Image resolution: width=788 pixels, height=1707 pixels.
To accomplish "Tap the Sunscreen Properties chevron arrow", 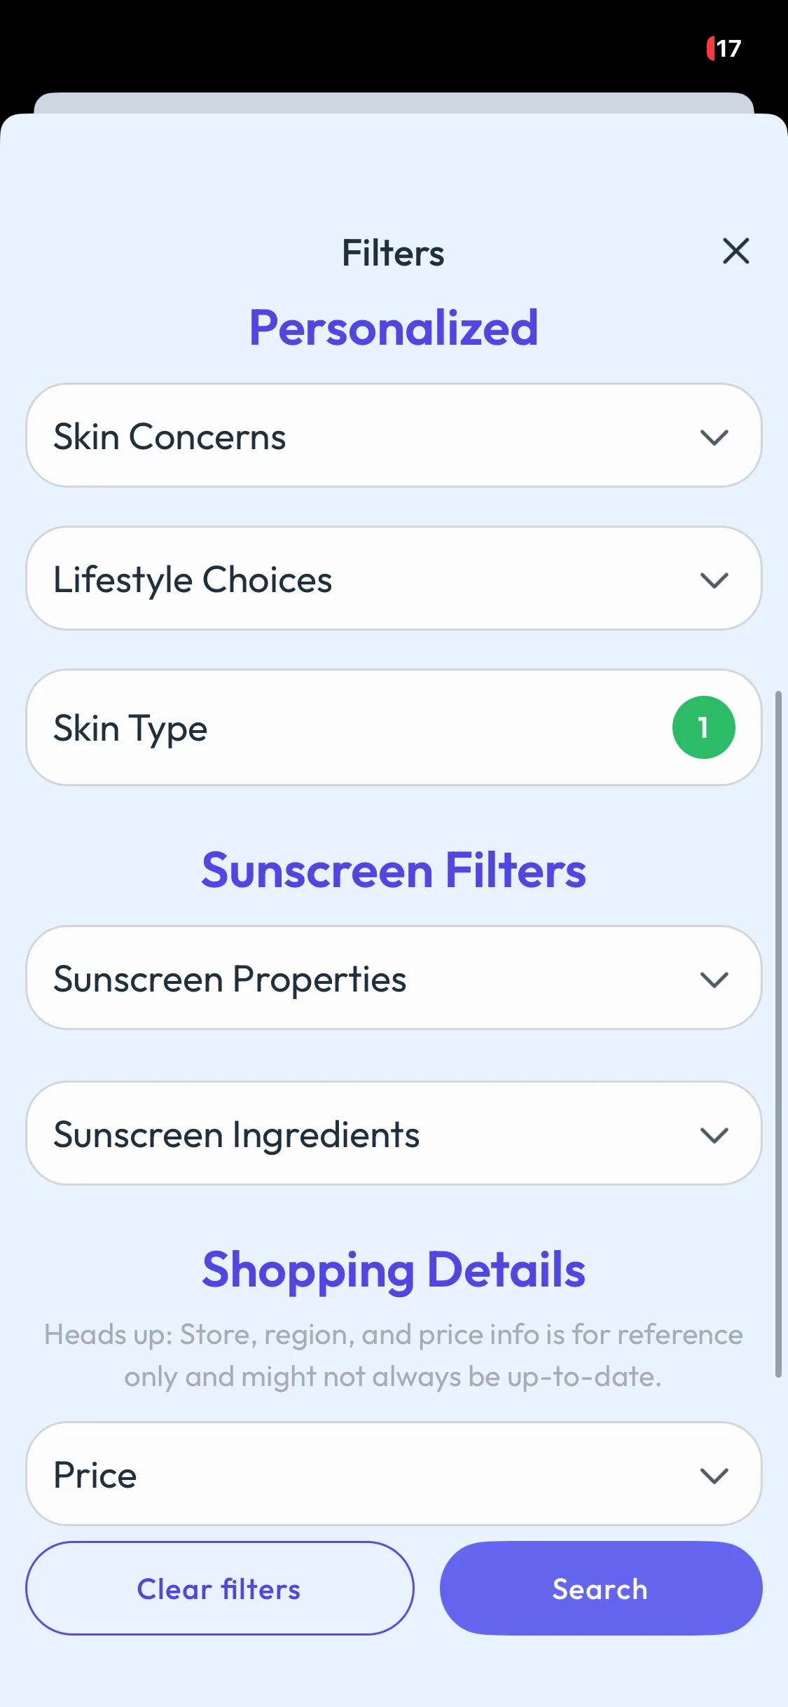I will [x=714, y=979].
